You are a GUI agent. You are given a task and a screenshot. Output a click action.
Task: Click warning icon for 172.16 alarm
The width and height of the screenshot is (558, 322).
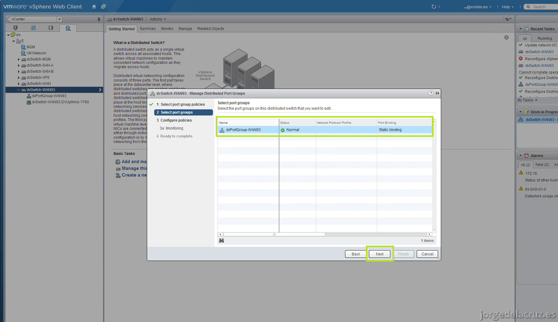[x=521, y=173]
